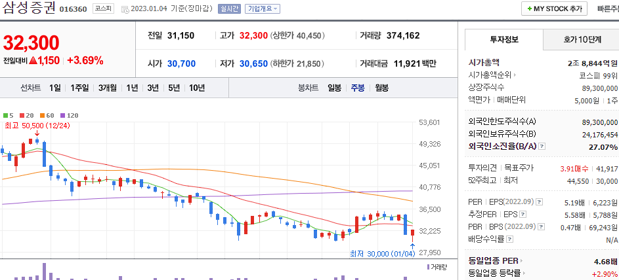Click the change rate +3.69%
The image size is (619, 280).
click(85, 61)
